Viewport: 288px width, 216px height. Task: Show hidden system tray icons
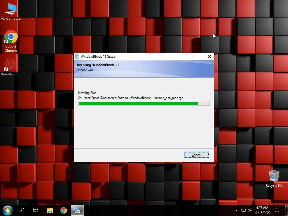(236, 210)
